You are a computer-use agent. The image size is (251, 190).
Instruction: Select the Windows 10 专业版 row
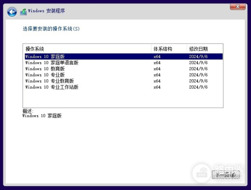[x=123, y=75]
